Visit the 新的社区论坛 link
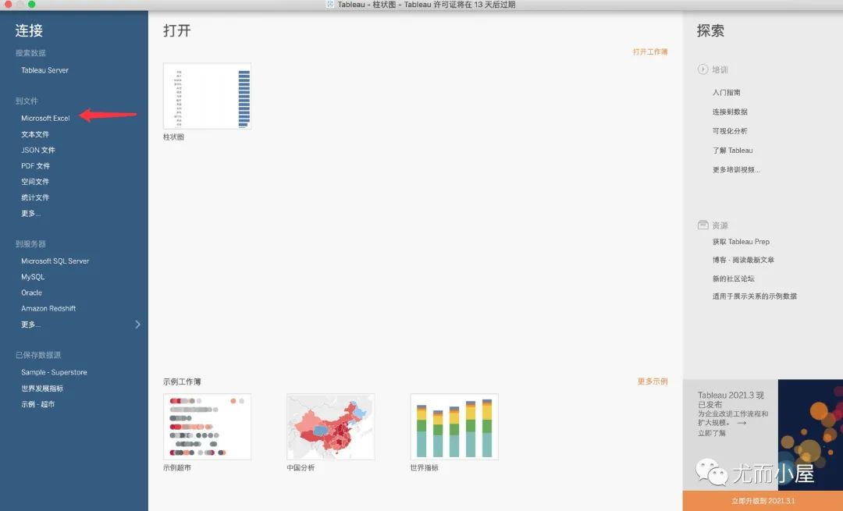Image resolution: width=843 pixels, height=511 pixels. click(733, 279)
